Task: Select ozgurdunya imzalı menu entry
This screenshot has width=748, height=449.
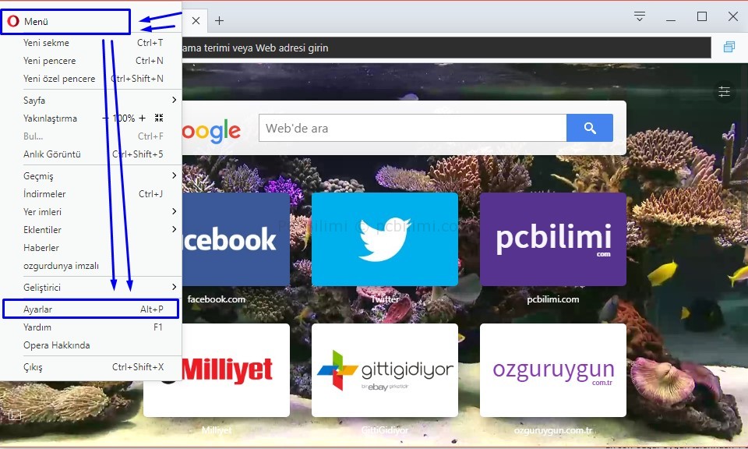Action: pyautogui.click(x=90, y=266)
